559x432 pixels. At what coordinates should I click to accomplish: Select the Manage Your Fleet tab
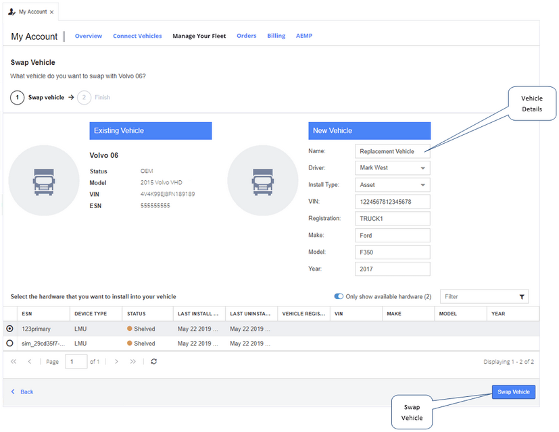(199, 36)
